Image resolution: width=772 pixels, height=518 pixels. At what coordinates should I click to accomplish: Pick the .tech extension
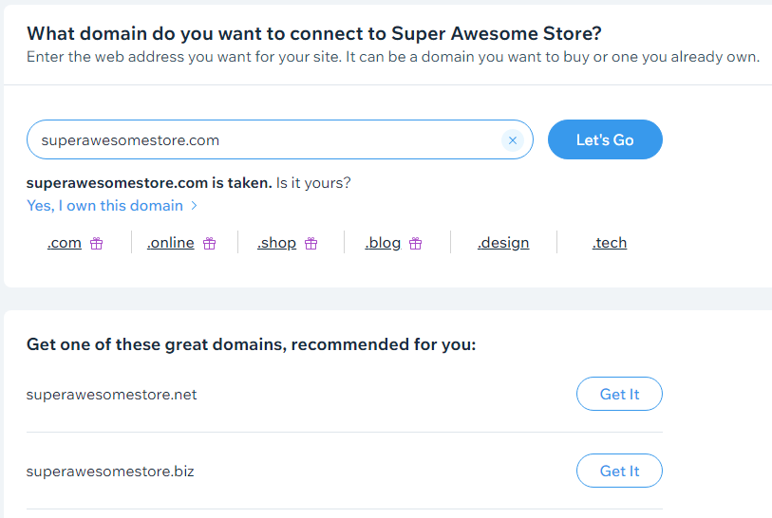(x=610, y=243)
